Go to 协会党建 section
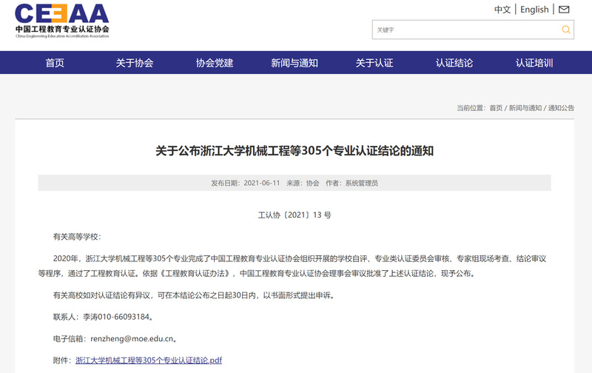This screenshot has width=592, height=373. coord(215,63)
